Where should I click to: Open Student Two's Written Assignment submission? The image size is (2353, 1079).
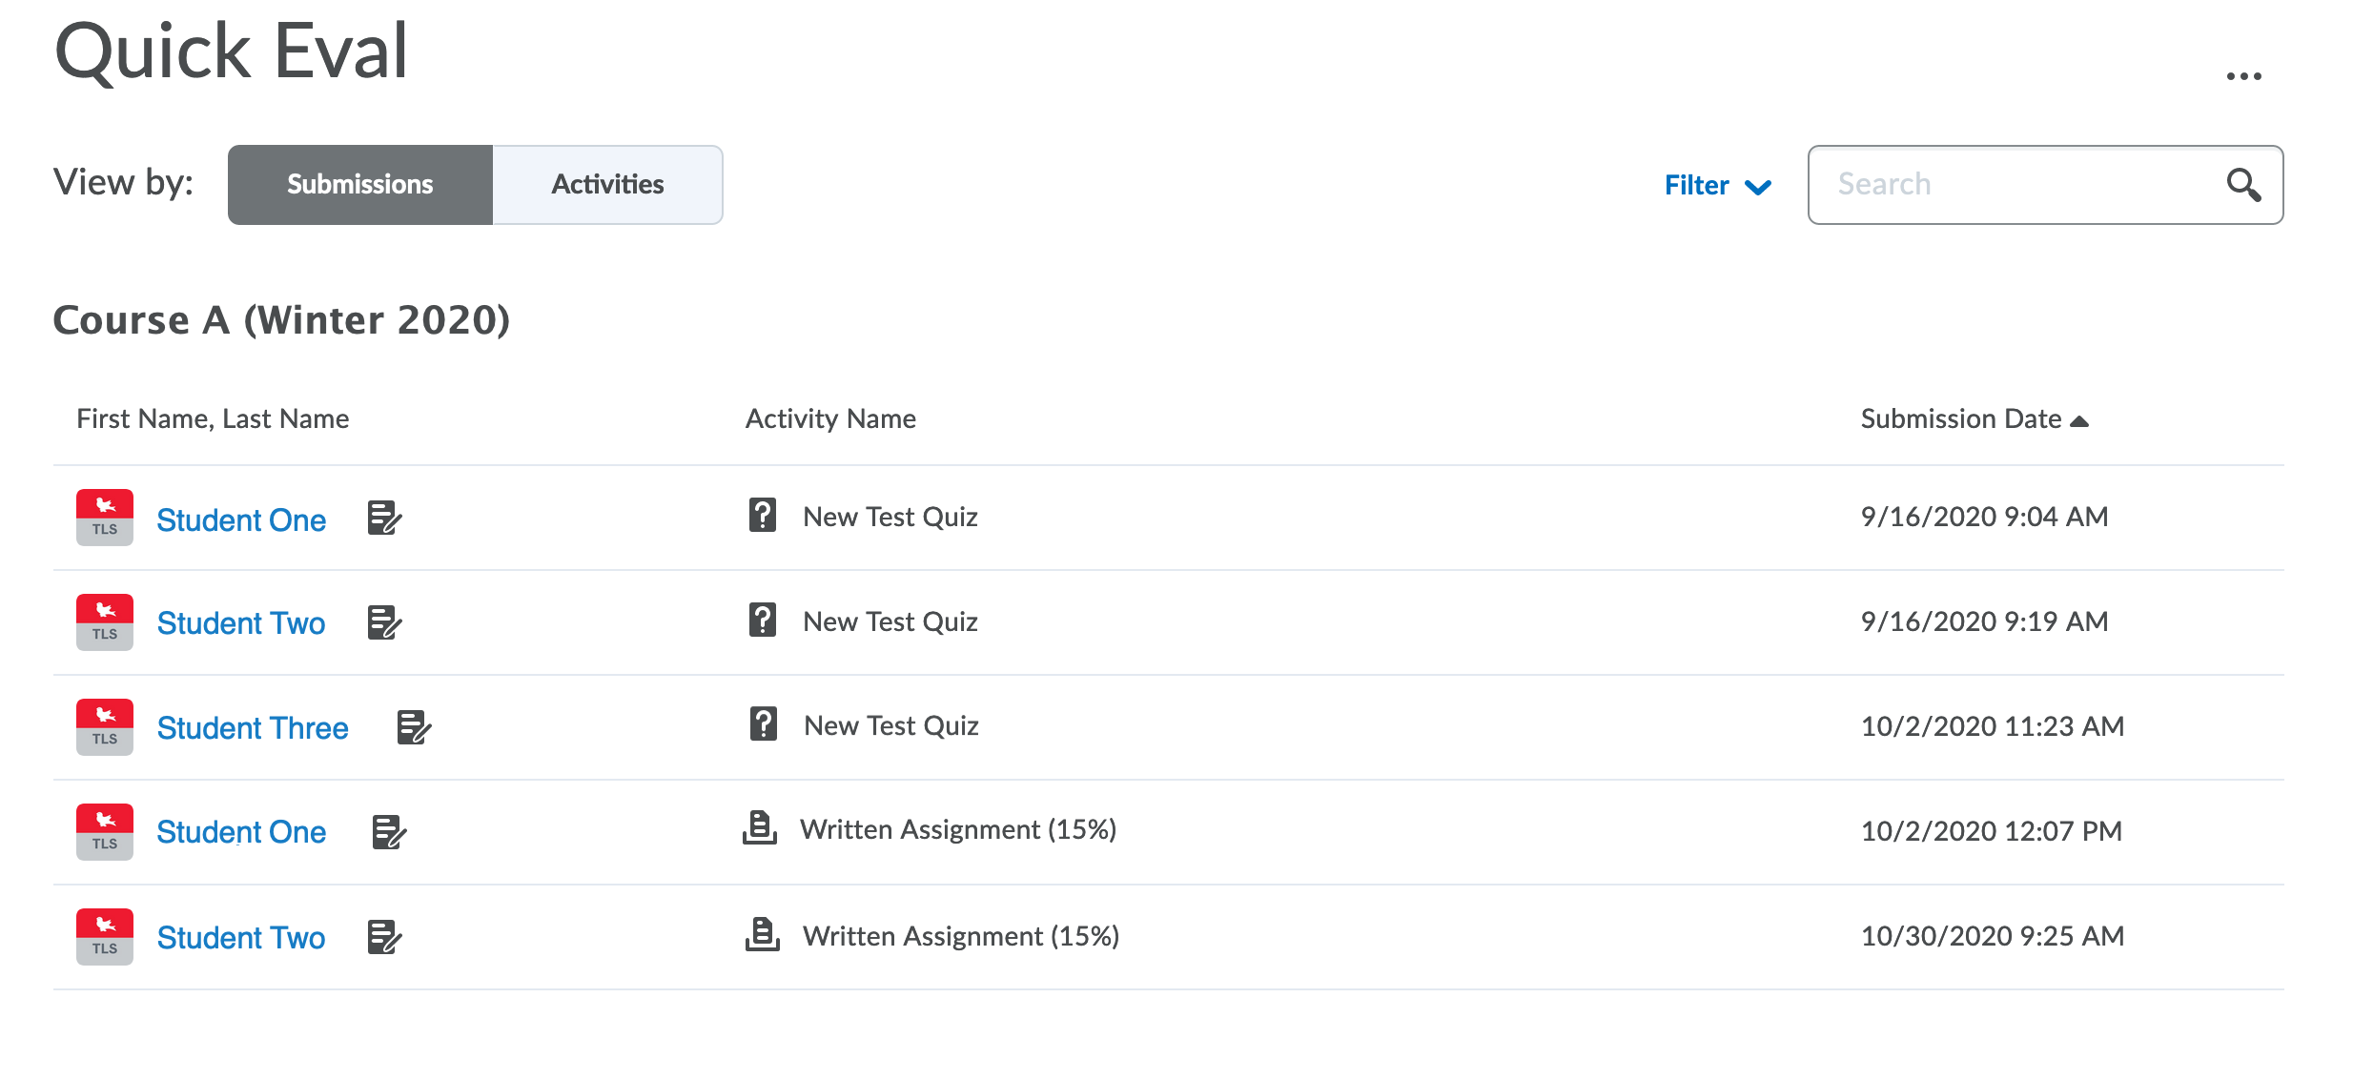[241, 938]
